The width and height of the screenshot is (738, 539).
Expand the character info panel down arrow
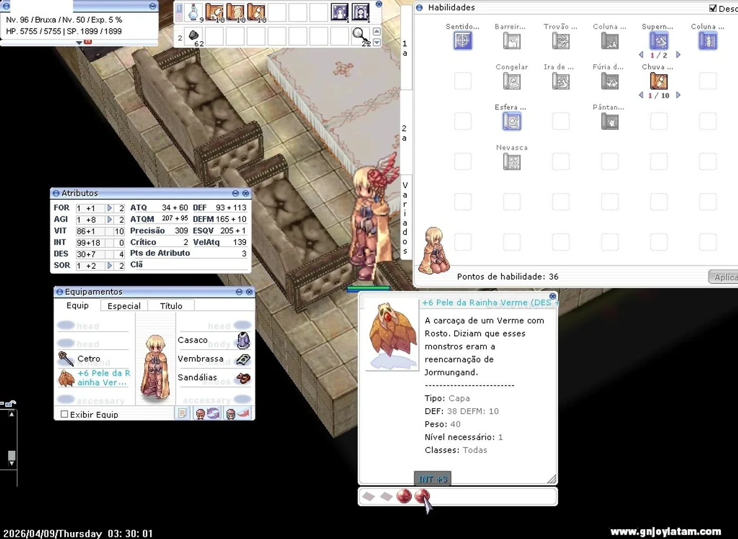(79, 43)
